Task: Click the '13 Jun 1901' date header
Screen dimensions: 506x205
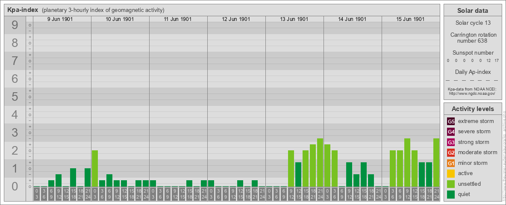Action: coord(294,19)
